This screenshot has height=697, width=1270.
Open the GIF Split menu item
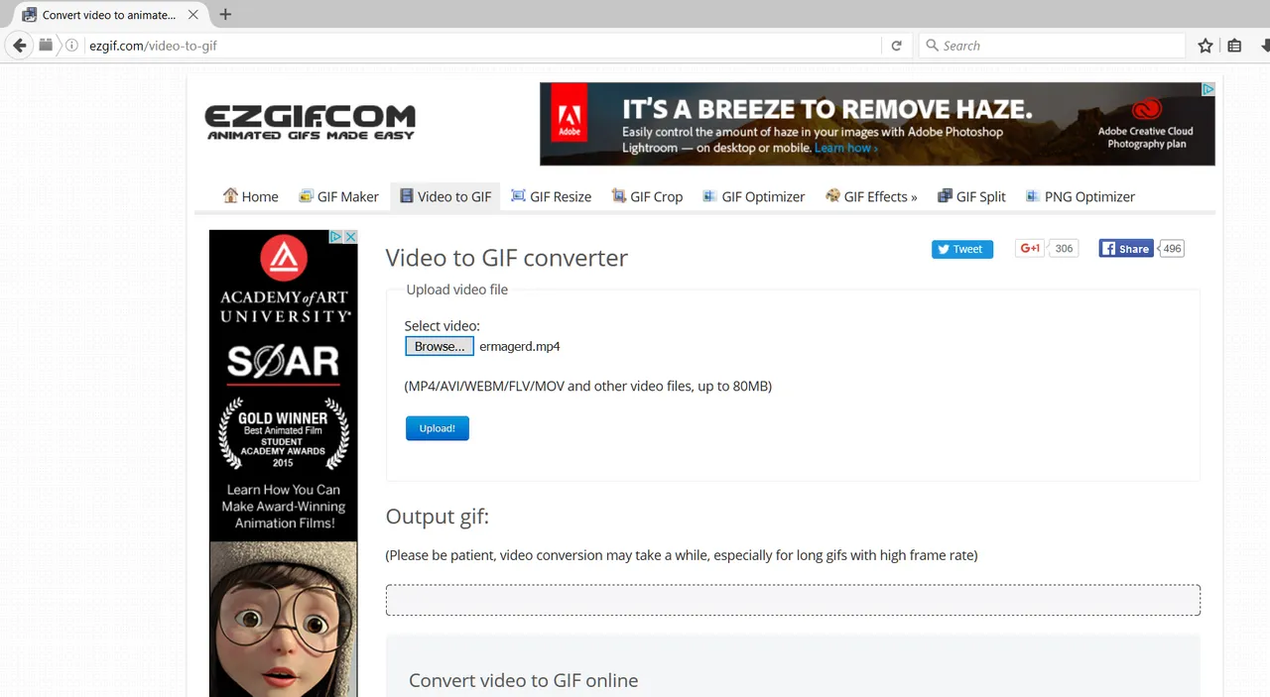point(972,196)
